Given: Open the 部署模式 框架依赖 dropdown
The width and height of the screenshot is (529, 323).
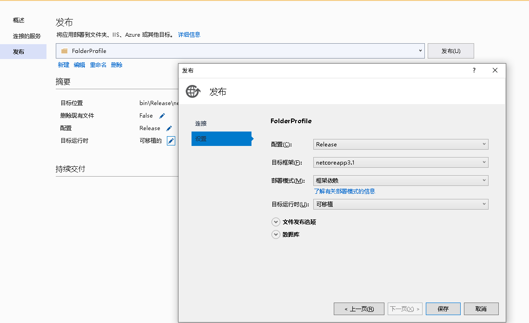Looking at the screenshot, I should coord(401,180).
